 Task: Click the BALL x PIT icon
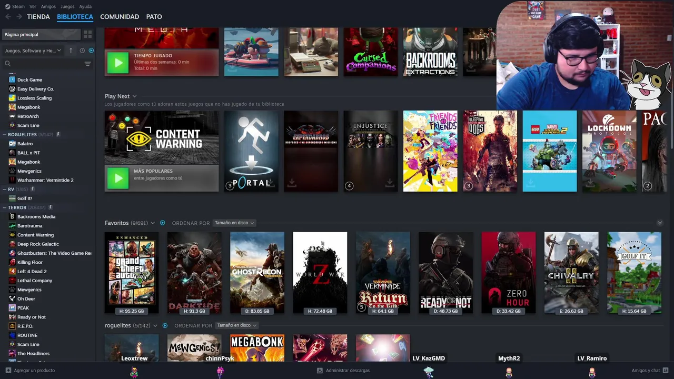tap(12, 153)
